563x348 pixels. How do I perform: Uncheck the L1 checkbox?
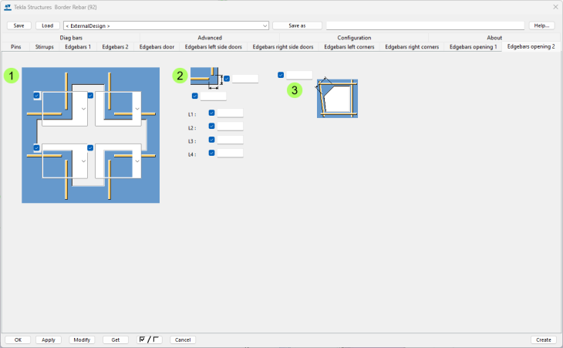pyautogui.click(x=212, y=113)
